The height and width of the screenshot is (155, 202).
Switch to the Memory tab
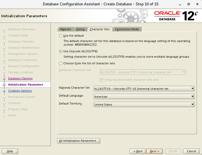click(x=66, y=29)
